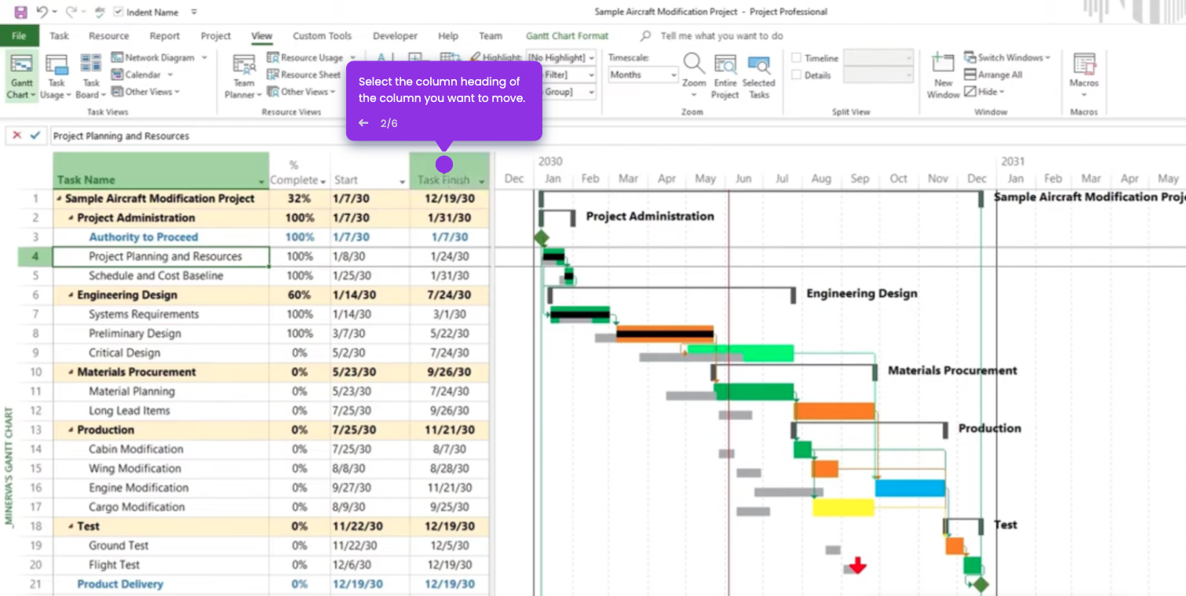
Task: Click the Authority to Proceed milestone diamond
Action: pos(541,238)
